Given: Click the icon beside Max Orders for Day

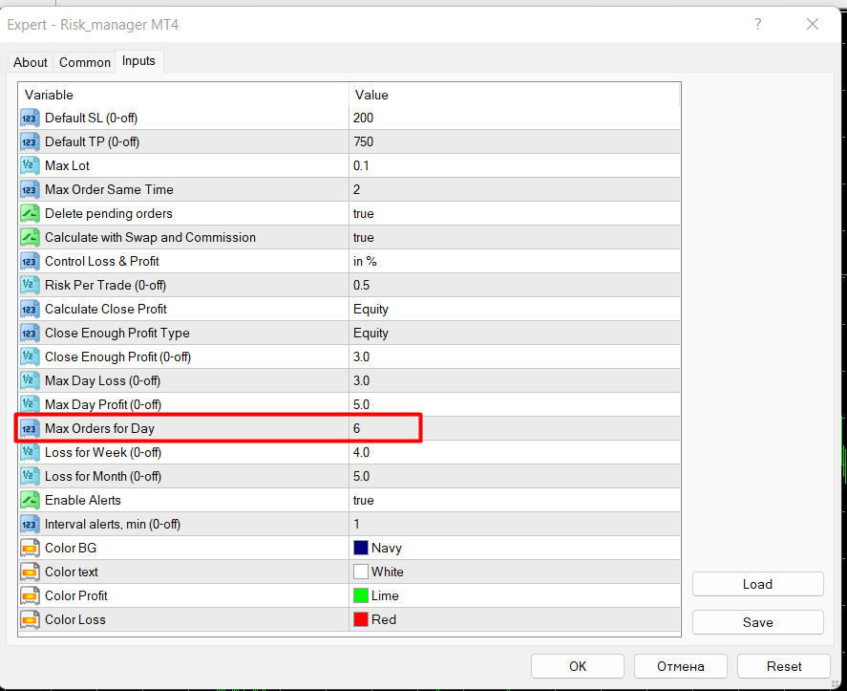Looking at the screenshot, I should 30,428.
